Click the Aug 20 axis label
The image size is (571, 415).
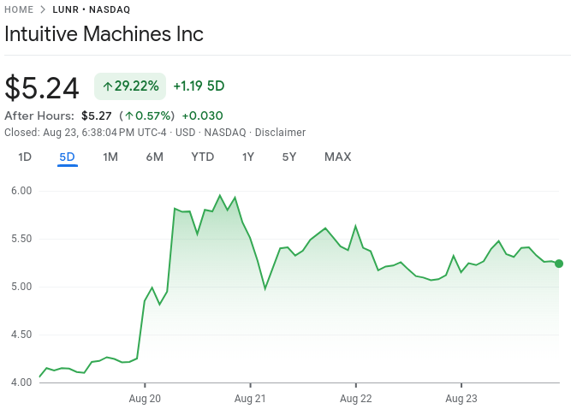(145, 398)
